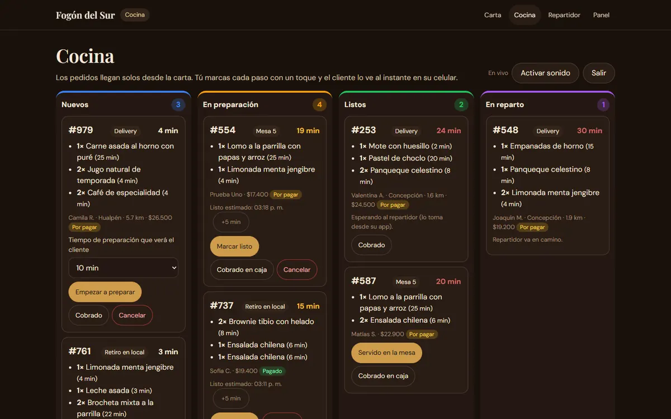The image size is (671, 419).
Task: Click the Pagado badge on order #737
Action: (272, 371)
